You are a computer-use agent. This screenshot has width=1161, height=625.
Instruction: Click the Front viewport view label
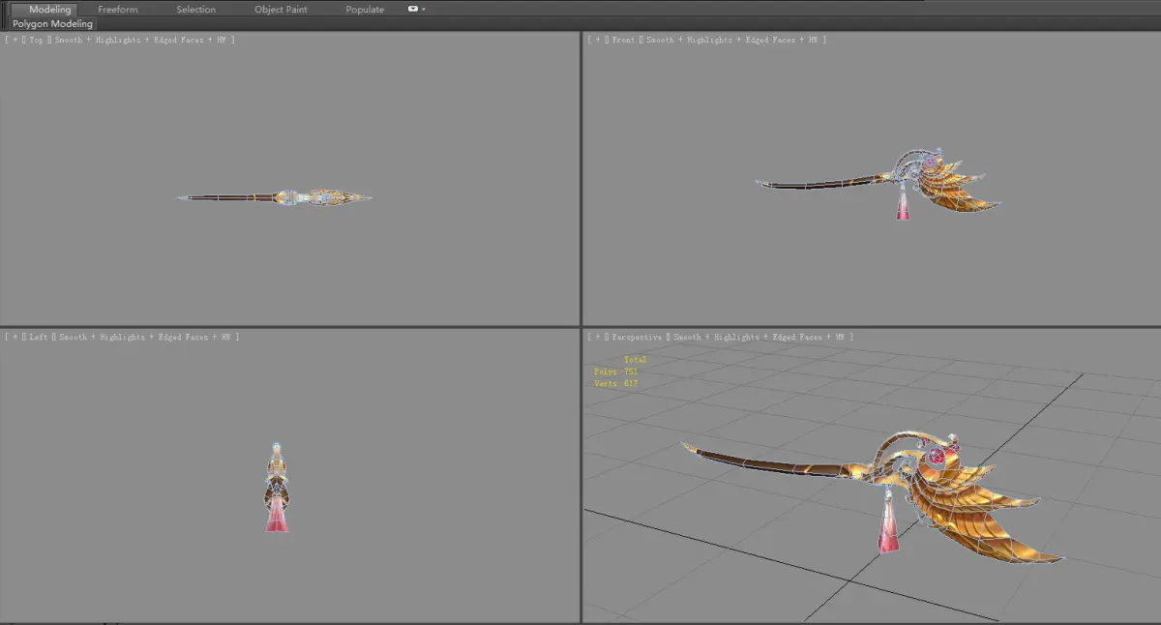coord(624,40)
